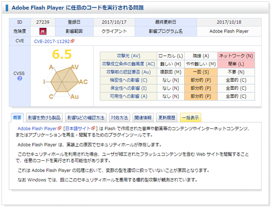Click the 6.5 CVSS score
Image resolution: width=271 pixels, height=207 pixels.
pos(62,54)
